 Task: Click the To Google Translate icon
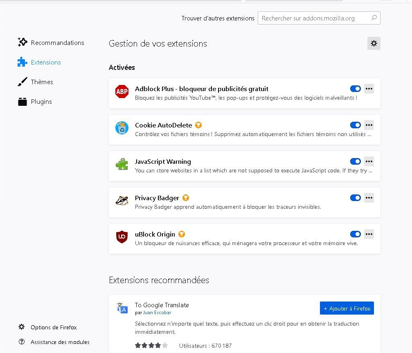pyautogui.click(x=122, y=308)
